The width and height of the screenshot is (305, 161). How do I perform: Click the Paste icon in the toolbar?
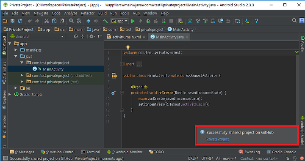point(62,21)
